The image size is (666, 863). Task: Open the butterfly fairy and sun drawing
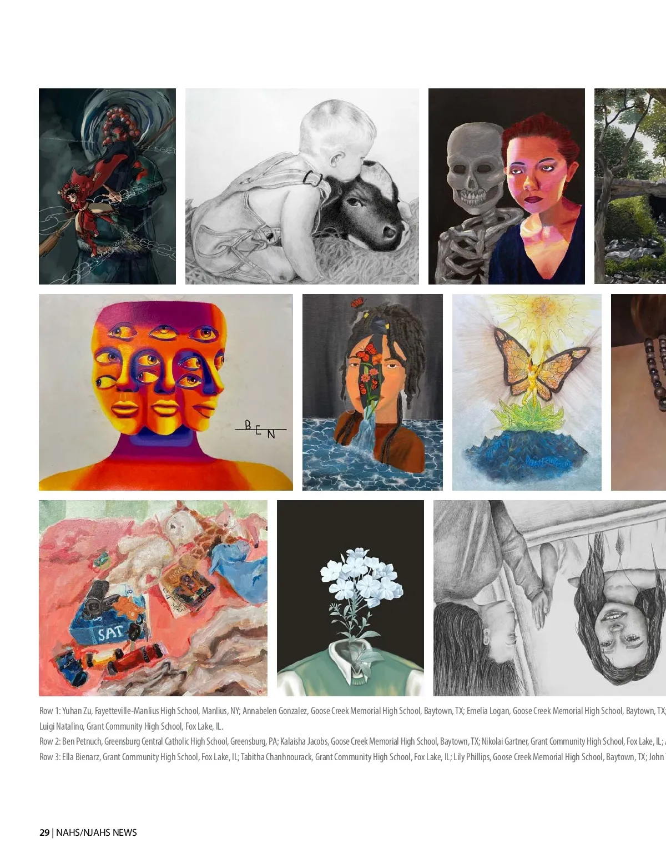[x=527, y=392]
